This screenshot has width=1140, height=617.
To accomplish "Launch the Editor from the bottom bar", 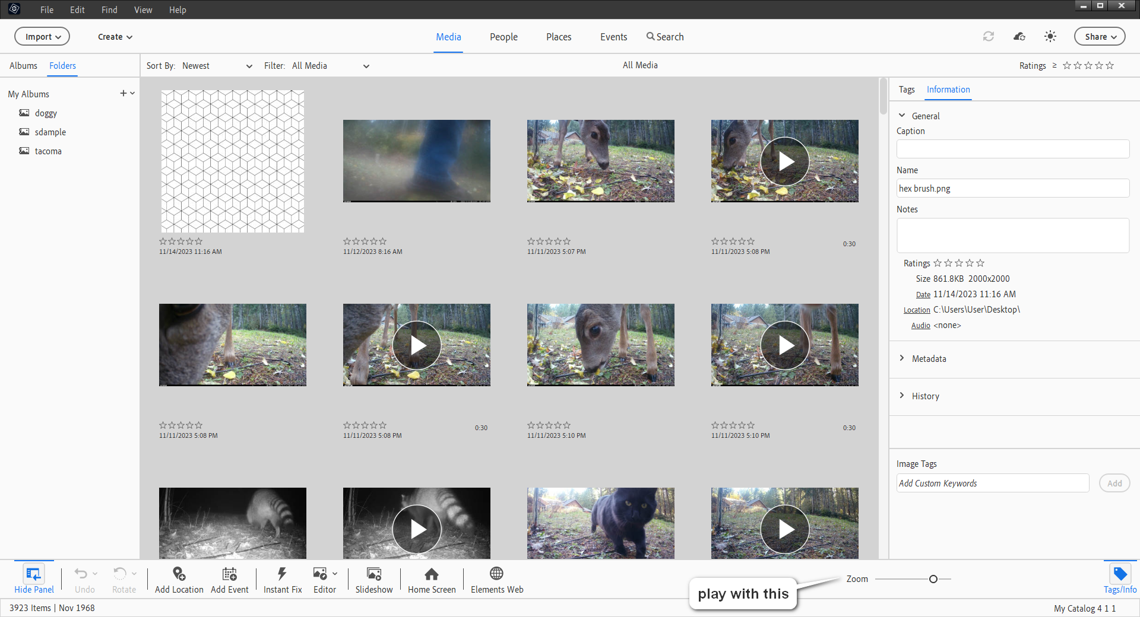I will click(321, 579).
